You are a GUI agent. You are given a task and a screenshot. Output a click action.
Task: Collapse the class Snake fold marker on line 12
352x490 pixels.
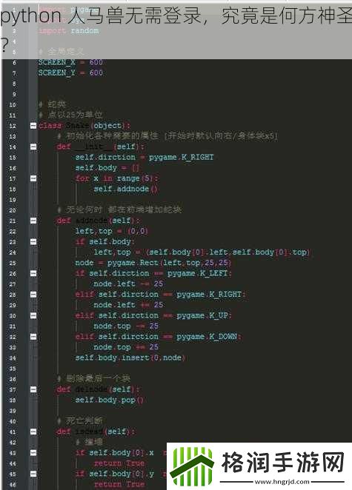[33, 126]
